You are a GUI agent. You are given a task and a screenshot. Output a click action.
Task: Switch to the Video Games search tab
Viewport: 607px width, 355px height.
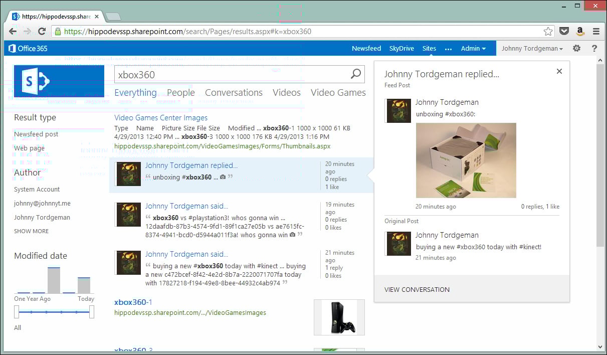point(338,93)
